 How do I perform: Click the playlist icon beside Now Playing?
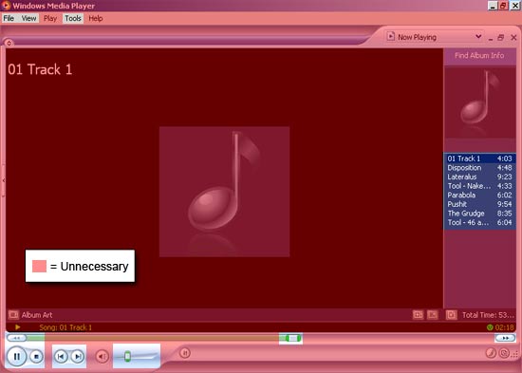click(391, 36)
